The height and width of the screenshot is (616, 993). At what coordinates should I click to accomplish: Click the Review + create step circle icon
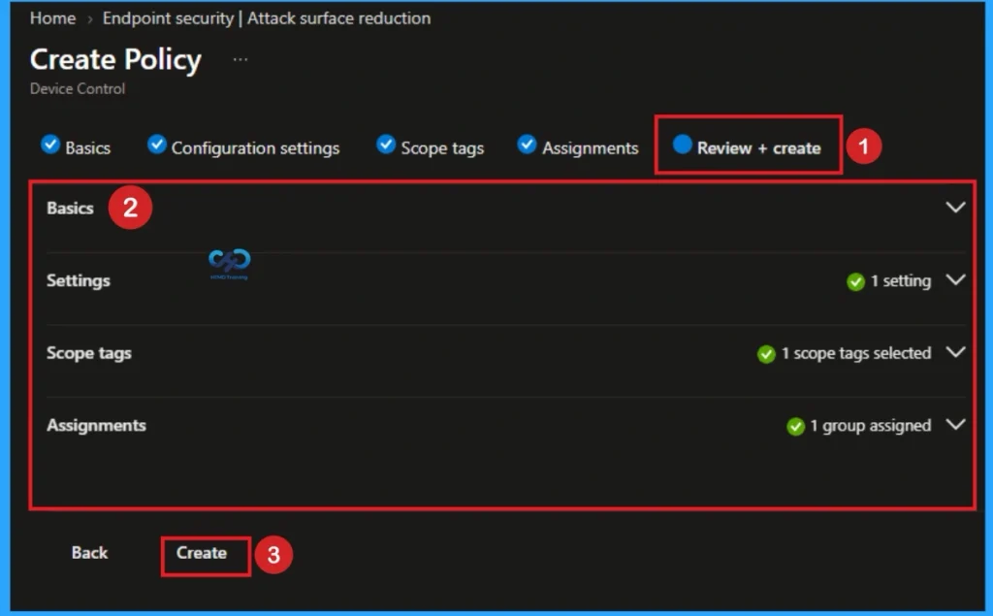[x=682, y=145]
